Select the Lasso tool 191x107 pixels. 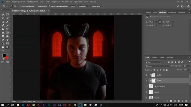[3, 18]
